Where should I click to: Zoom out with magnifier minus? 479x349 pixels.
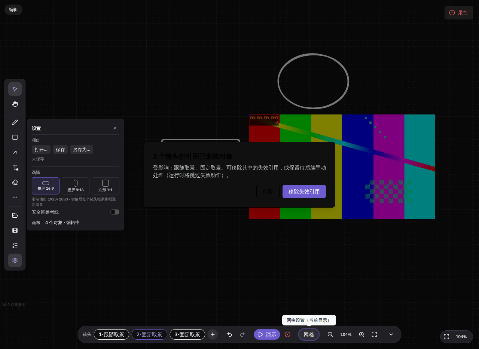[330, 334]
